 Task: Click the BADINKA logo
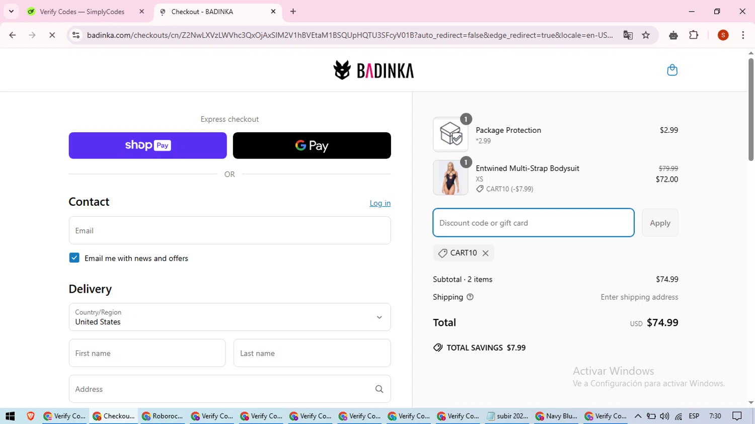(x=373, y=70)
